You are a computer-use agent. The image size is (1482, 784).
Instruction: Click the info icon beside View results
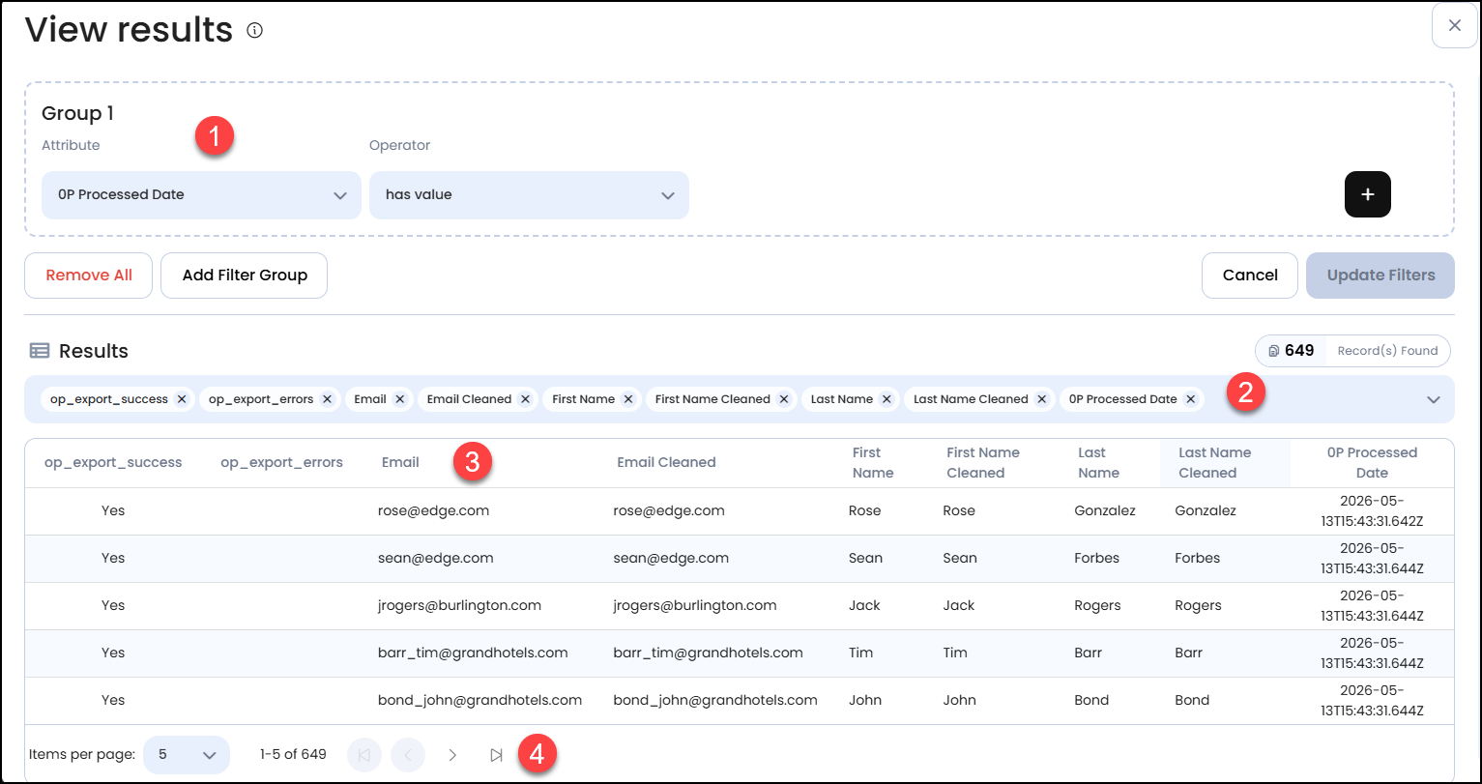point(255,31)
